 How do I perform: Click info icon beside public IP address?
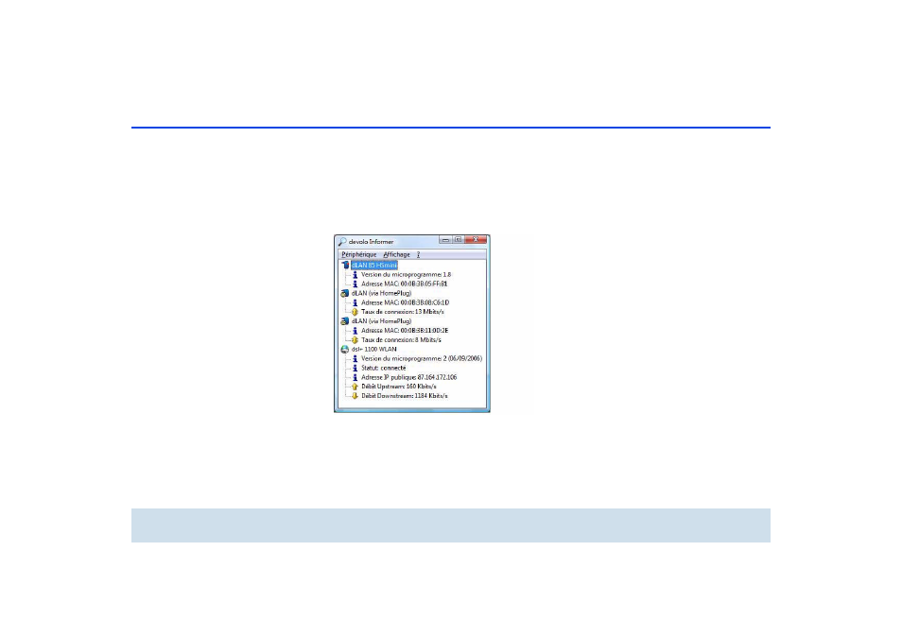point(355,377)
